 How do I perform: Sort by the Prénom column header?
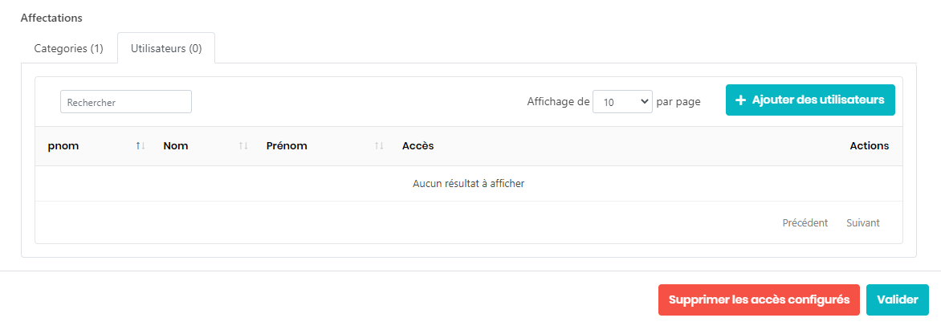pyautogui.click(x=287, y=146)
